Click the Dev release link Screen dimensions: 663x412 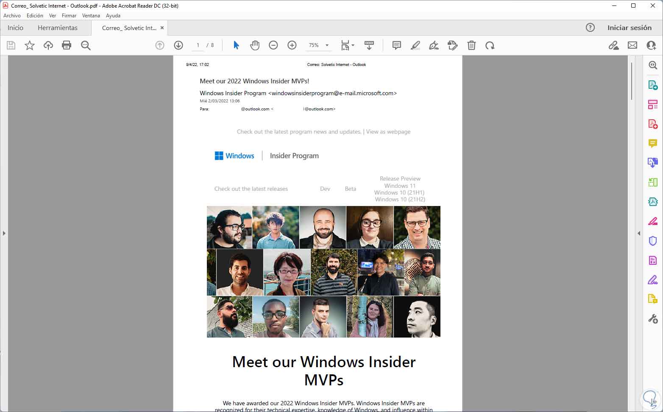(325, 189)
